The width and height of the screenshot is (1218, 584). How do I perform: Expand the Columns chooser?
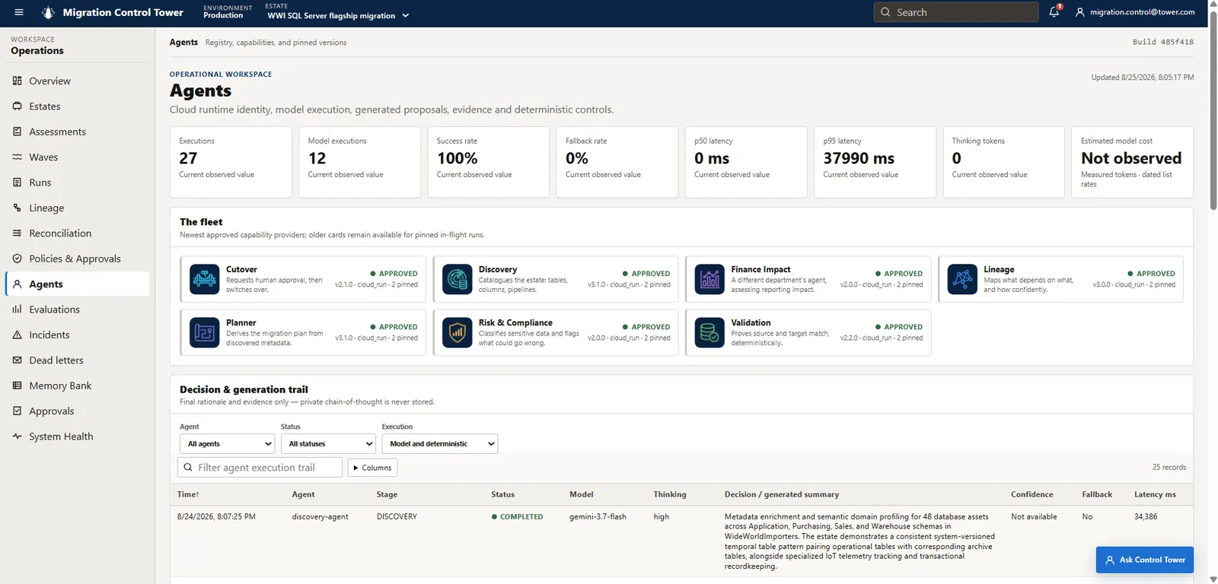click(x=372, y=468)
